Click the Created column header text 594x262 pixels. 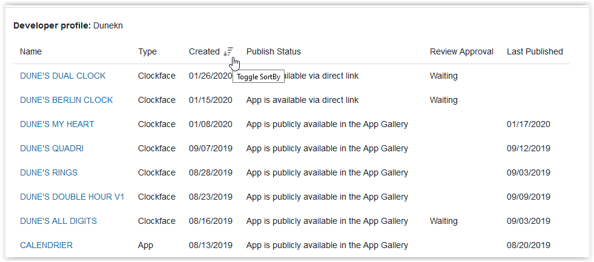[x=204, y=51]
